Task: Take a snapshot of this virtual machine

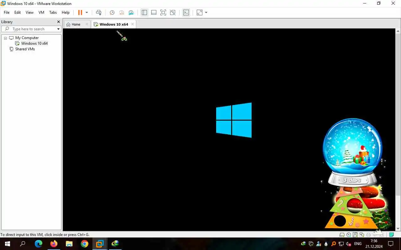Action: point(112,12)
